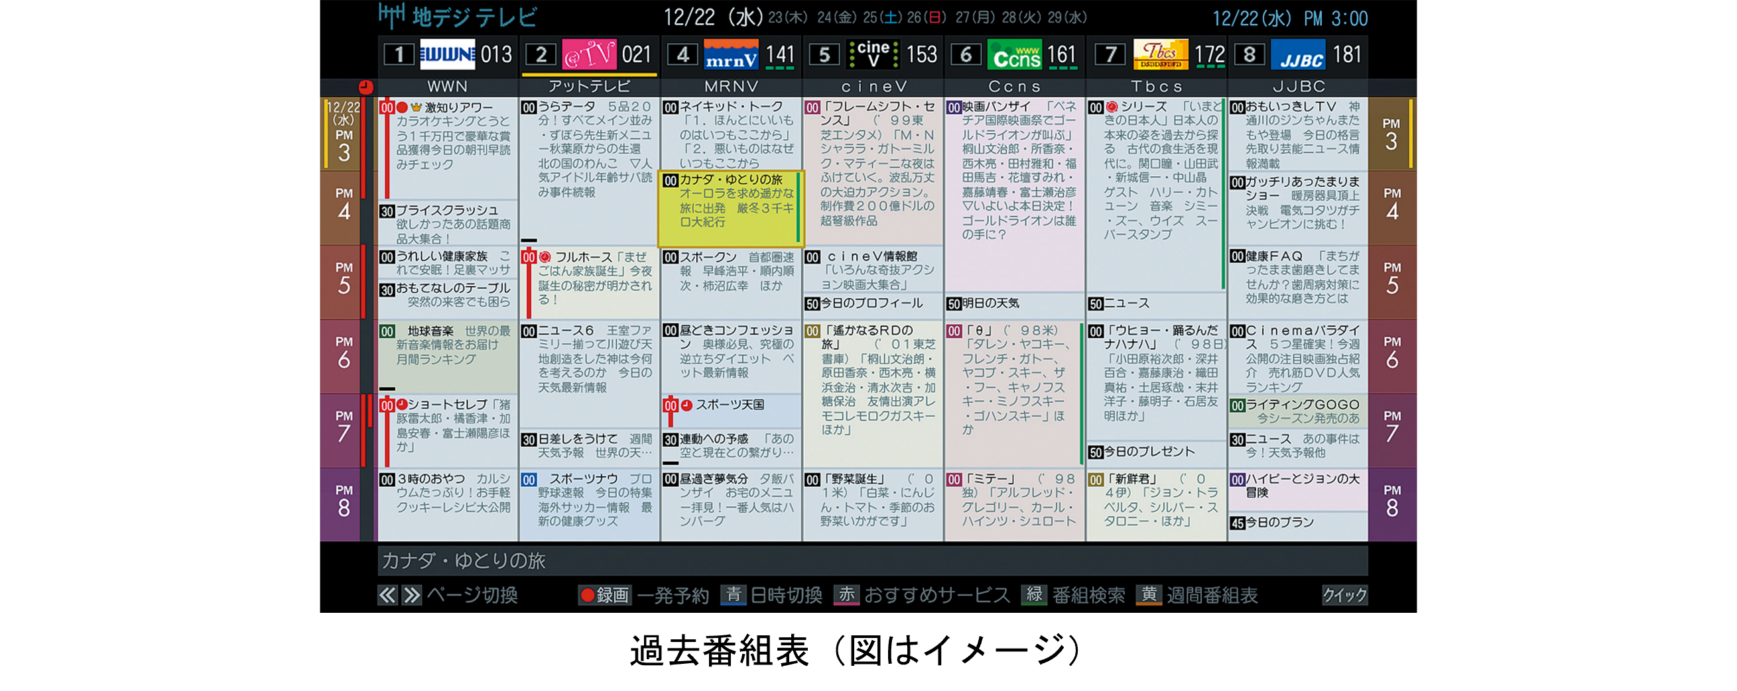The image size is (1737, 691).
Task: Select the Tbcs channel logo
Action: coord(1157,54)
